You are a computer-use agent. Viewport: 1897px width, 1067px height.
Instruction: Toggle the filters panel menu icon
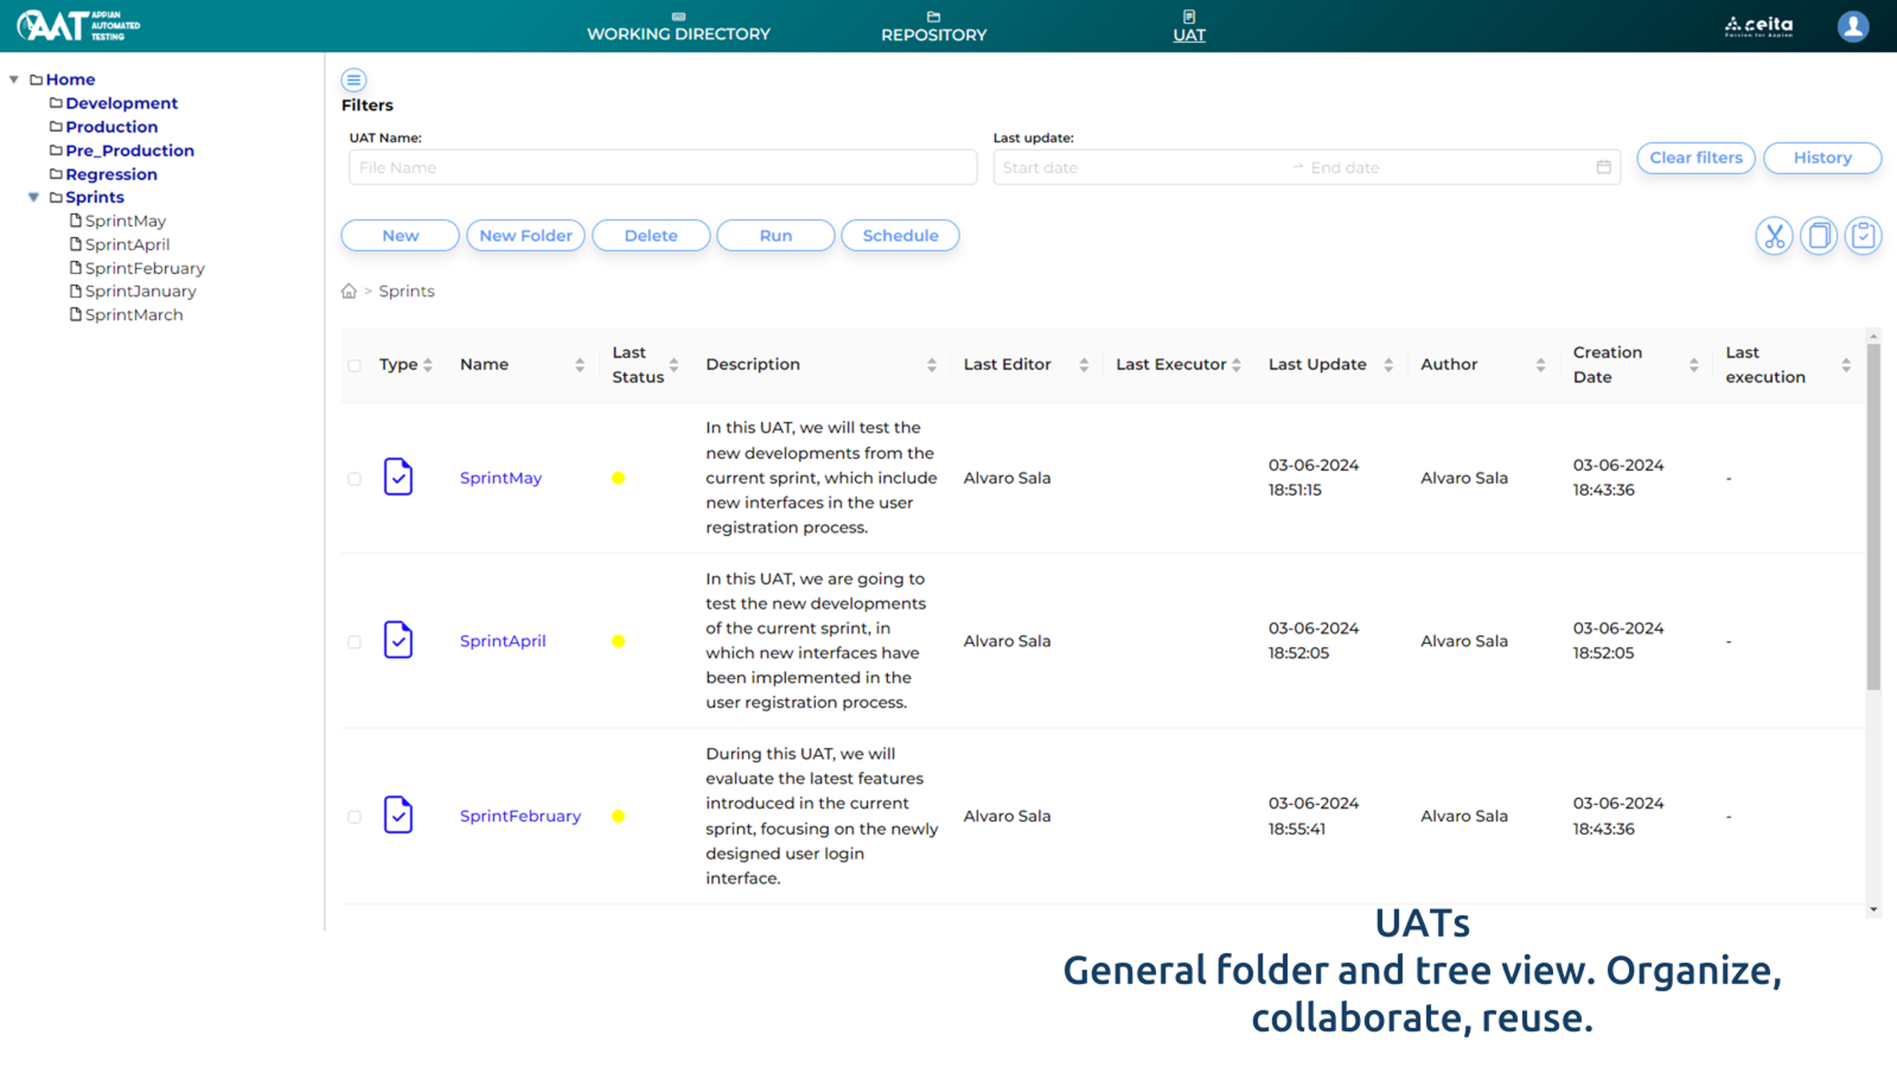point(353,79)
